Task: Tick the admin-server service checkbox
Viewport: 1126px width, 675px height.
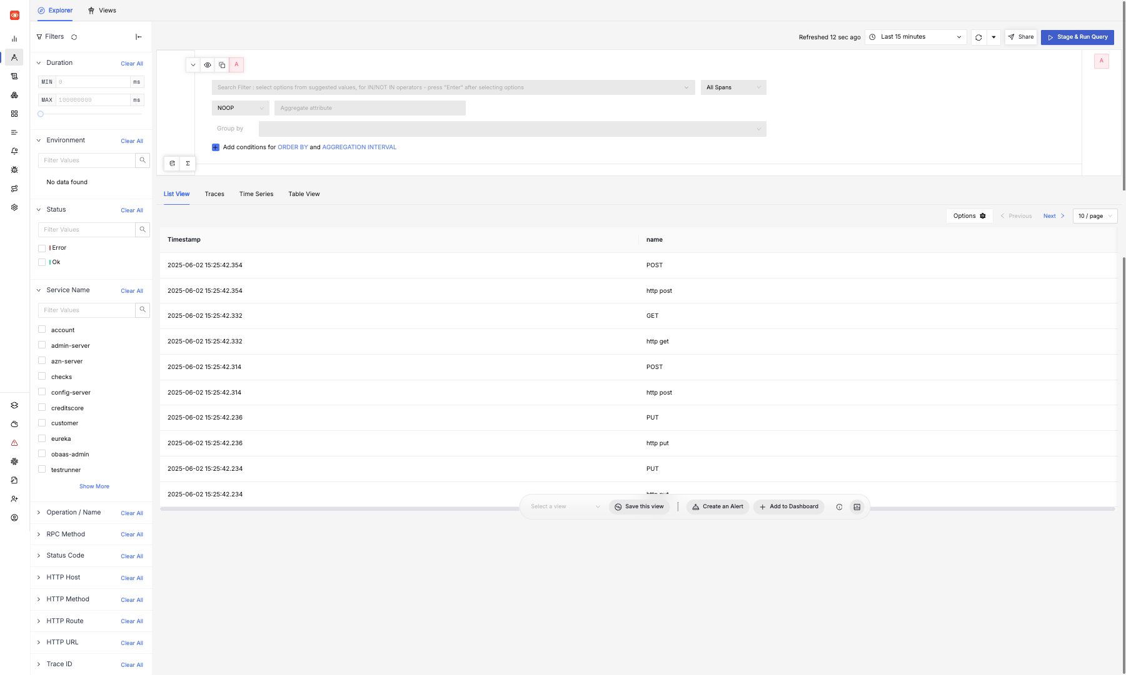Action: pos(42,345)
